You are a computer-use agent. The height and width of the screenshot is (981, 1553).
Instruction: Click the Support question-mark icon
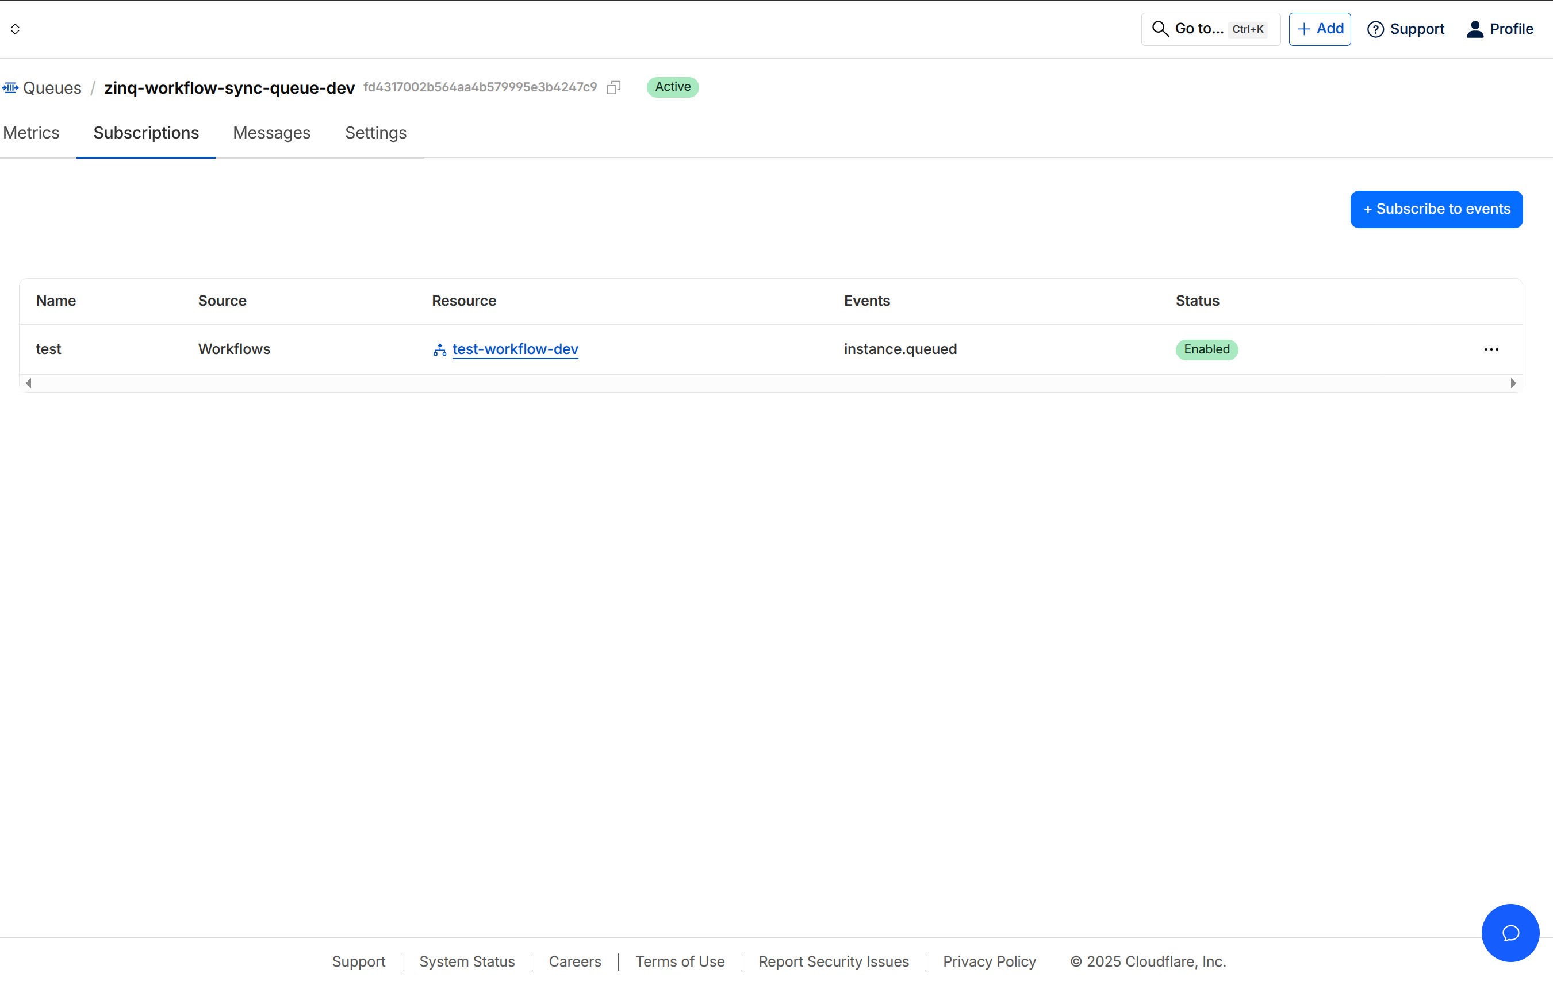coord(1376,28)
